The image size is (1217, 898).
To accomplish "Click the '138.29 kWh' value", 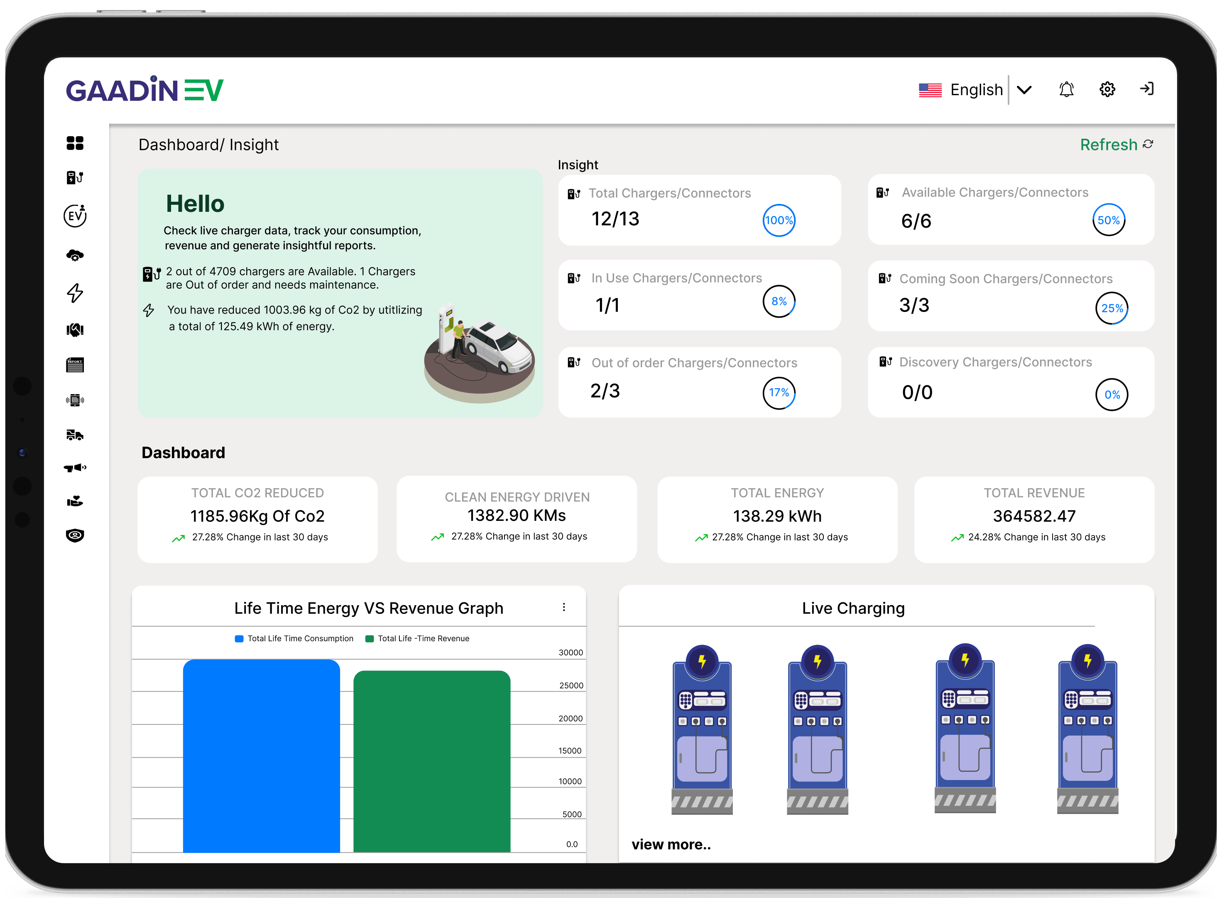I will point(777,516).
